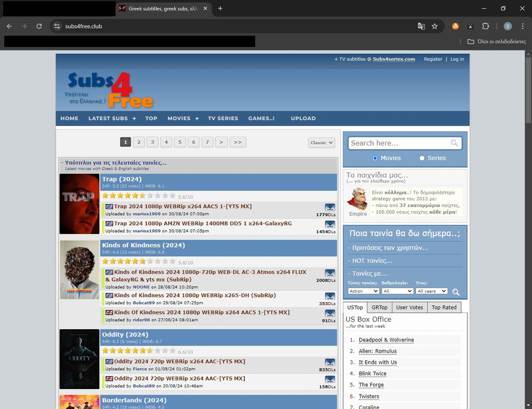Jump to last page with >> button
Screen dimensions: 532x409
tap(238, 142)
